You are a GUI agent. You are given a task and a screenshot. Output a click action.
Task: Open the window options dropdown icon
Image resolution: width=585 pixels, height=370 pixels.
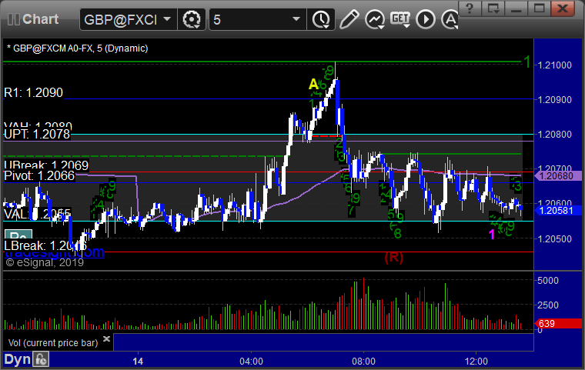[x=493, y=8]
